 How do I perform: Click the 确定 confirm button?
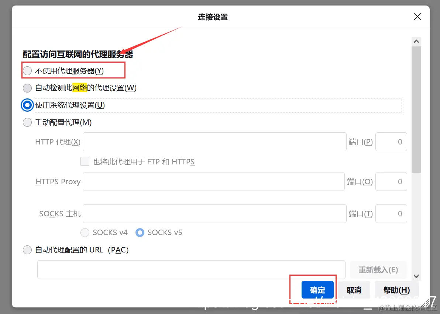(317, 290)
